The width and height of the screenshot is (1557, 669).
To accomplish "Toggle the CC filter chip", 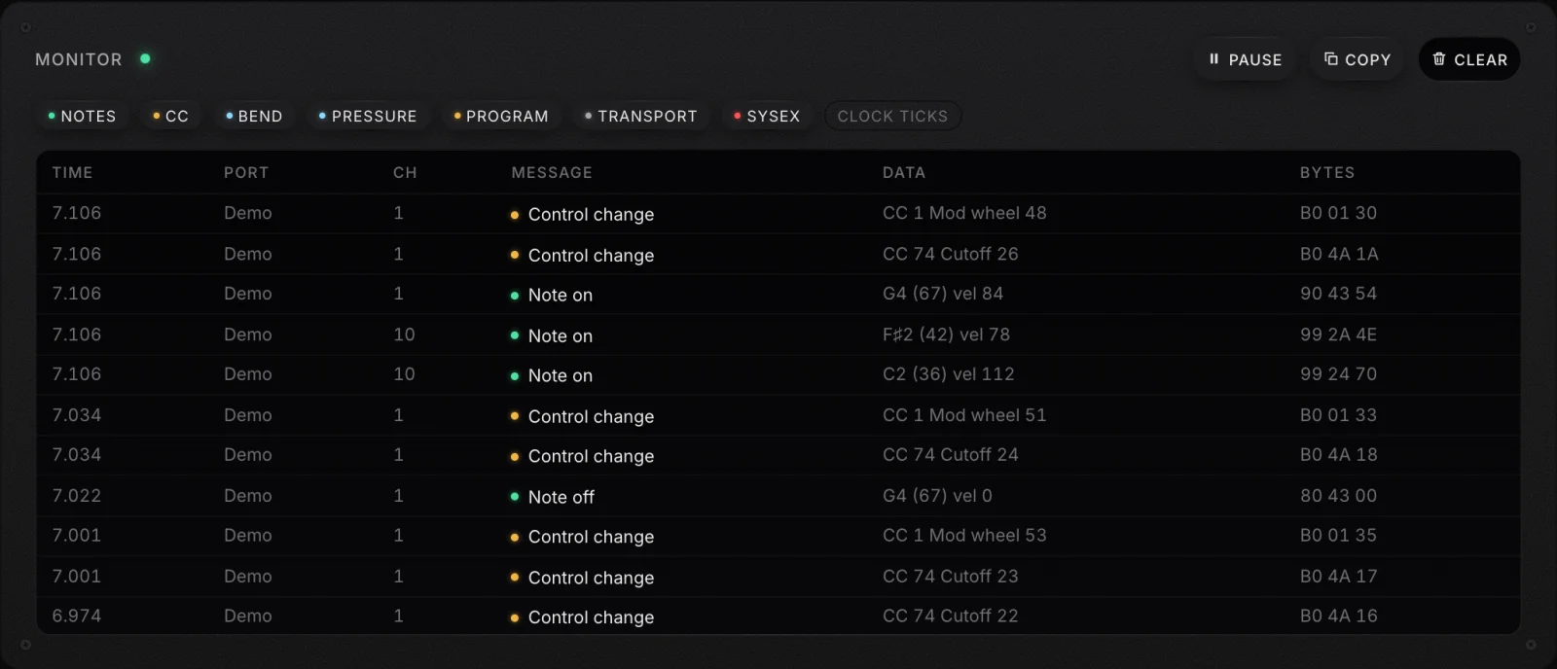I will pos(170,116).
